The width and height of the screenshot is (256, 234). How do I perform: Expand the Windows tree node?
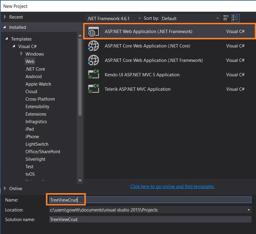(x=21, y=54)
